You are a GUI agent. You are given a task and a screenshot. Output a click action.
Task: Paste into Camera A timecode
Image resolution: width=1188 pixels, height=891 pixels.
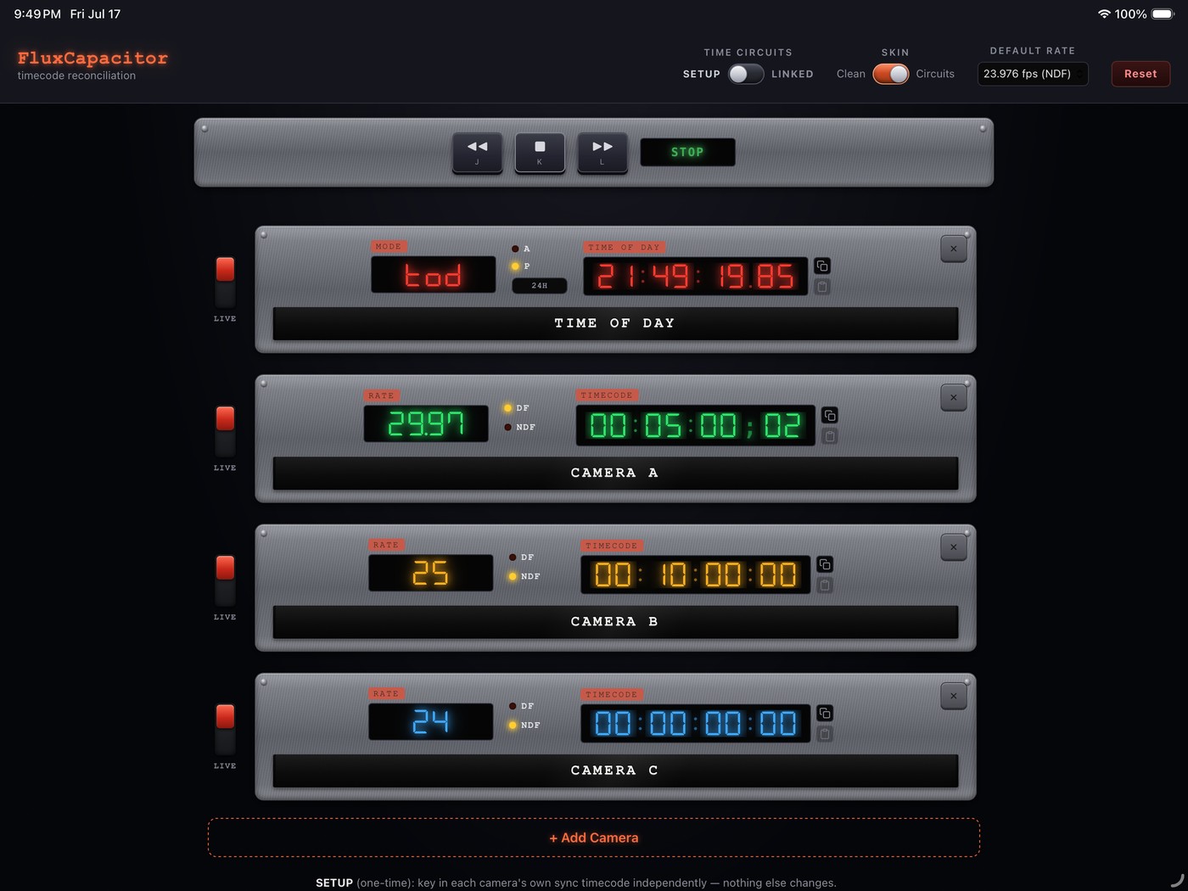coord(830,436)
